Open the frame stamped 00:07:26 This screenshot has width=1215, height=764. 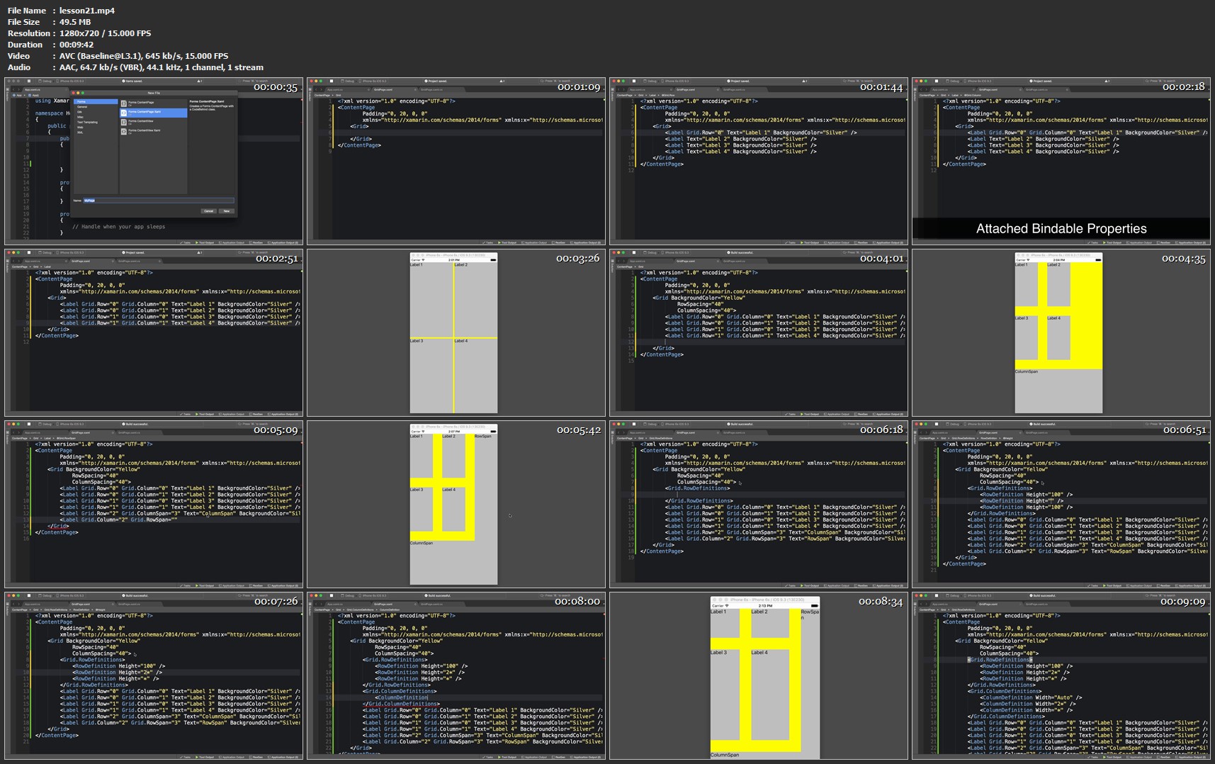(x=154, y=676)
